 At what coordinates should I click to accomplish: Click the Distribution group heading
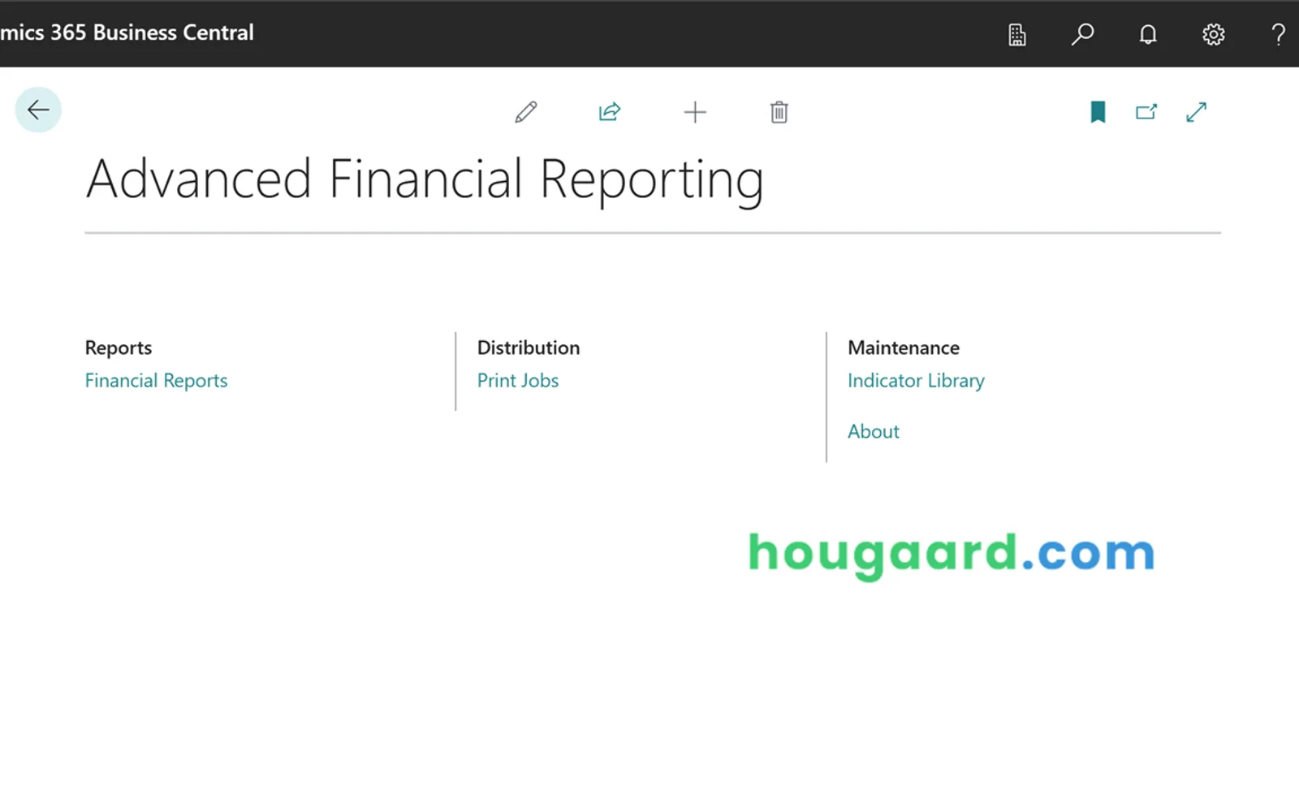pos(529,348)
